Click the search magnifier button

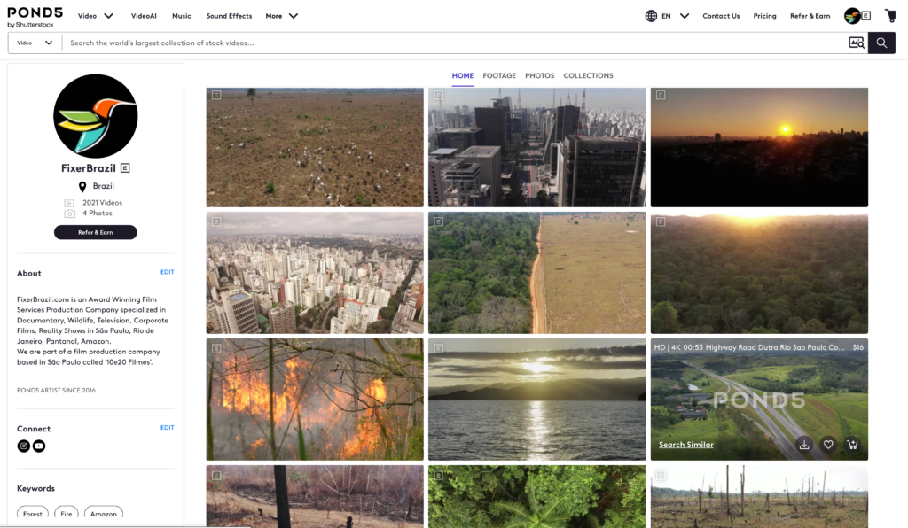coord(881,43)
